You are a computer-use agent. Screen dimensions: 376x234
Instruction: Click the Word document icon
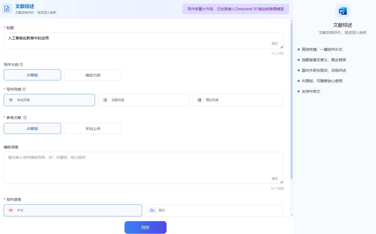(342, 11)
